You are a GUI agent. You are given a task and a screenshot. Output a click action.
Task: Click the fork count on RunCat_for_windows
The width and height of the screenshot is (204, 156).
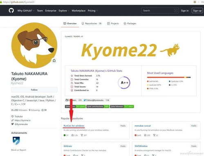pyautogui.click(x=84, y=135)
